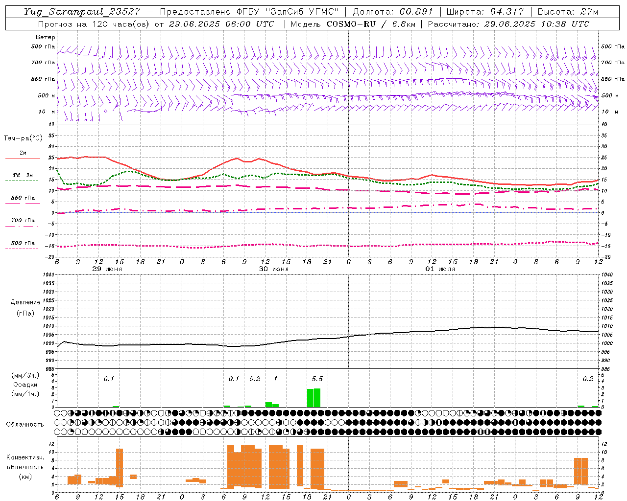627x501 pixels.
Task: Click the dashed line sample under Td 2м legend
Action: point(22,181)
